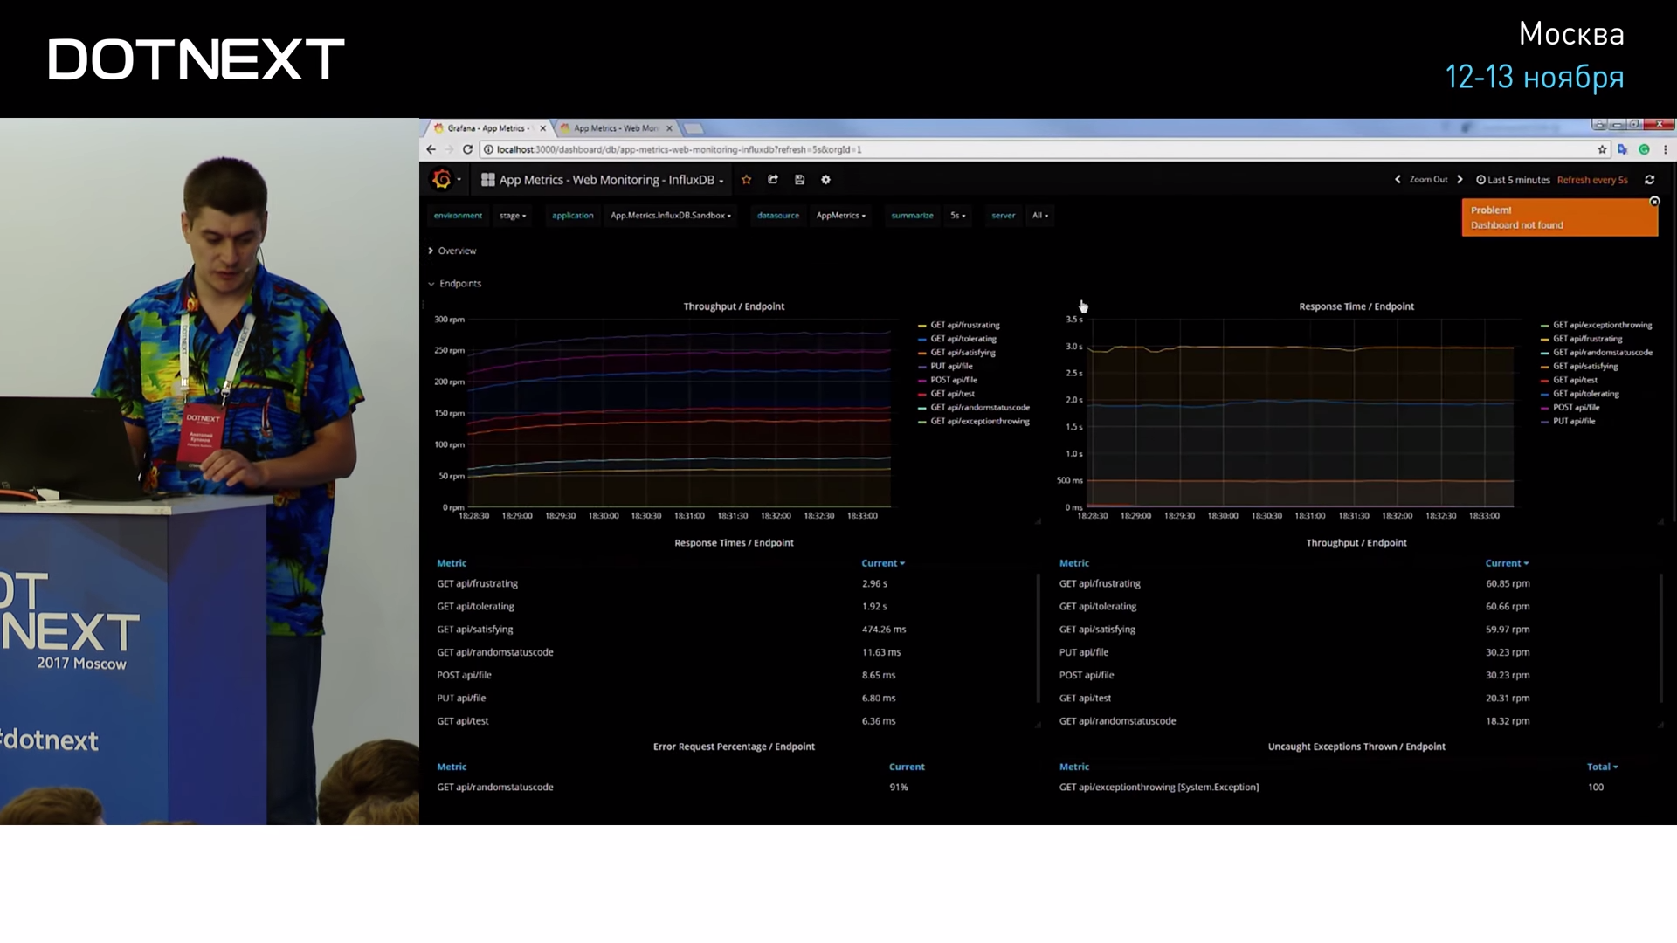The image size is (1677, 943).
Task: Open the environment stage dropdown
Action: [513, 216]
